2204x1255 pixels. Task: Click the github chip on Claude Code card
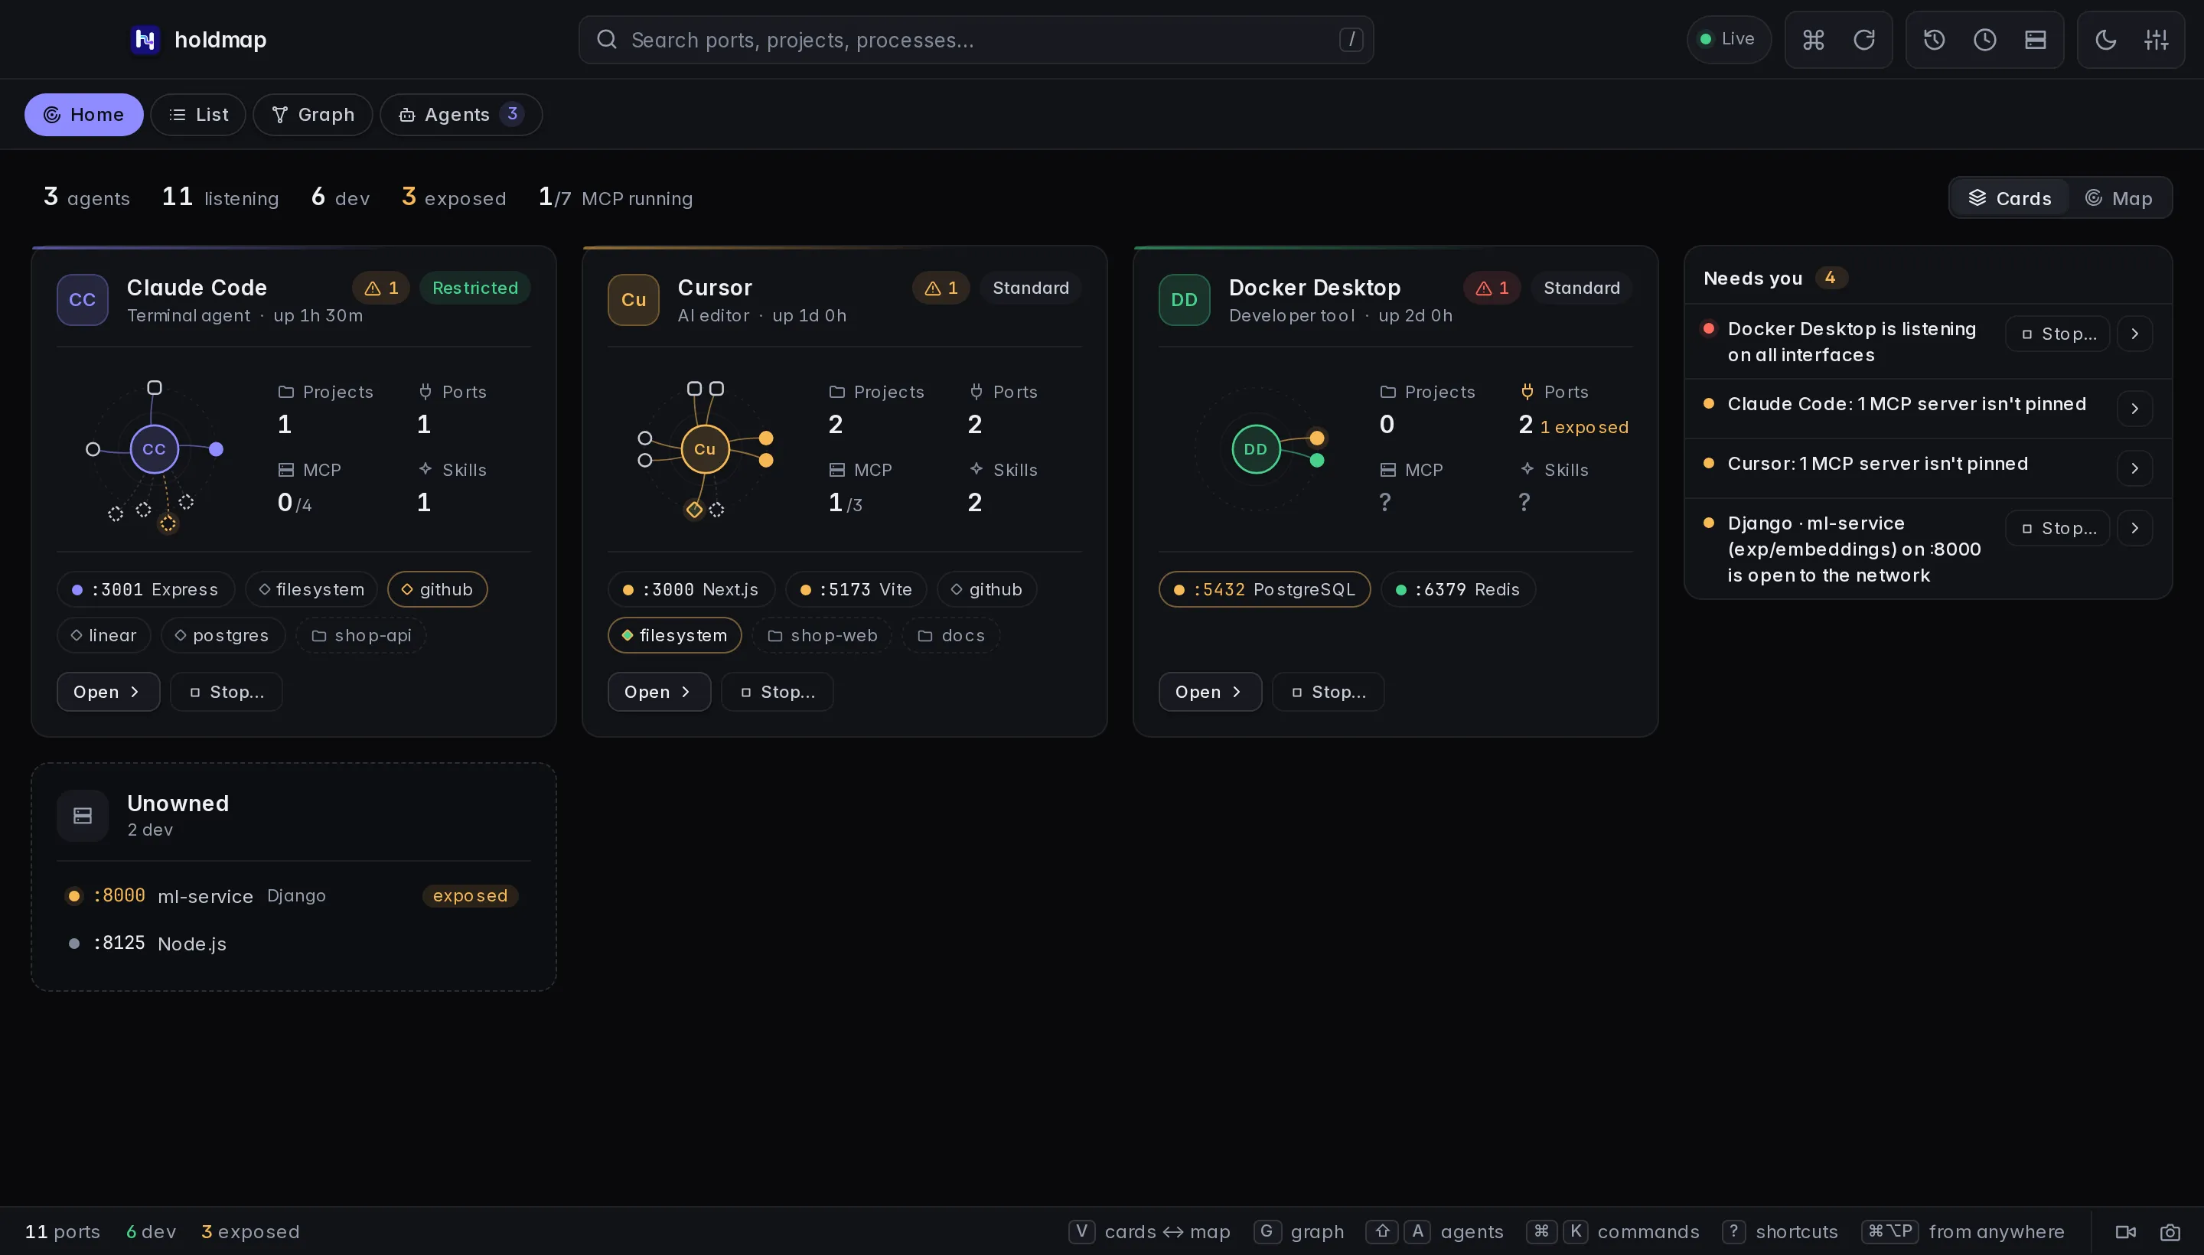pyautogui.click(x=438, y=589)
